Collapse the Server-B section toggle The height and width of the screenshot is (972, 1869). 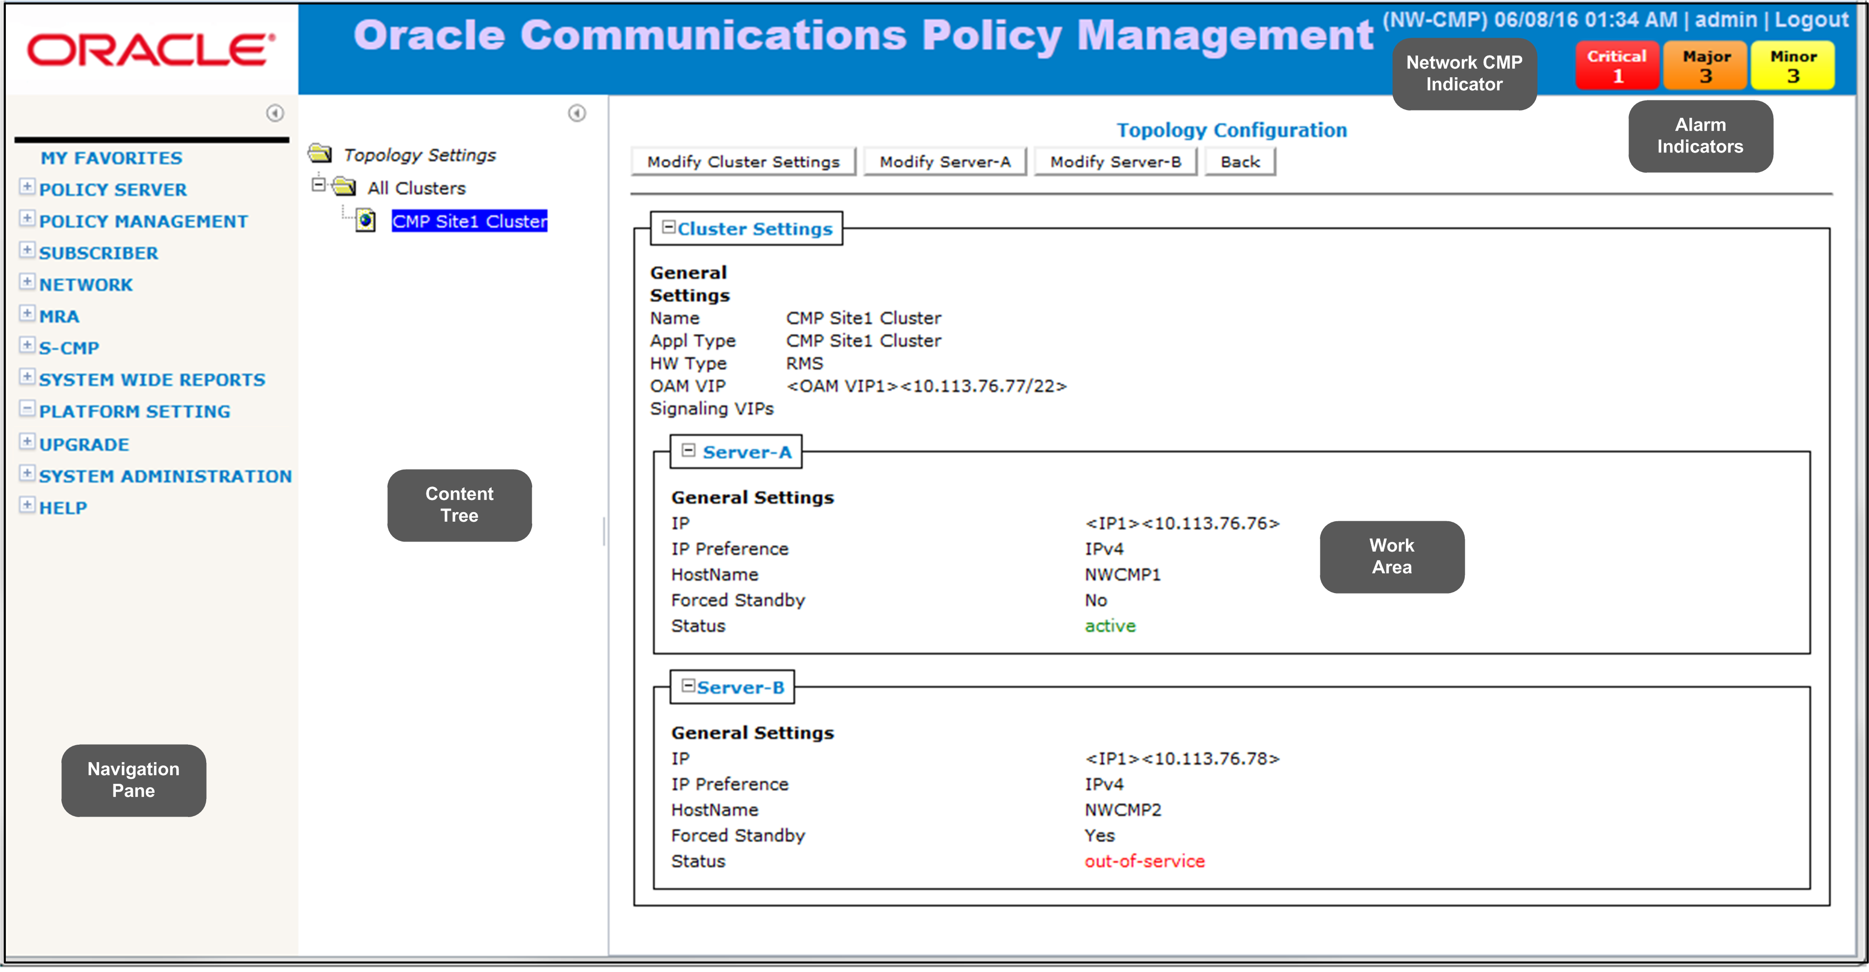click(689, 685)
